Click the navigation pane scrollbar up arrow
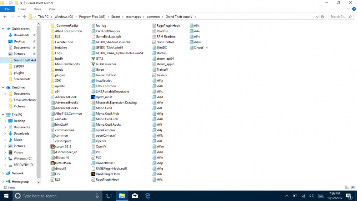357x201 pixels. point(39,24)
